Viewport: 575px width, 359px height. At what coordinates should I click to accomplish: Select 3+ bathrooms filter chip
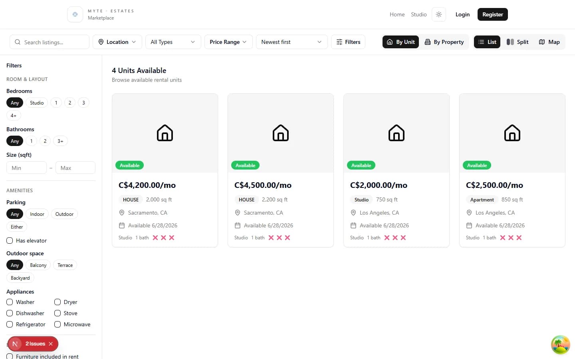coord(60,141)
